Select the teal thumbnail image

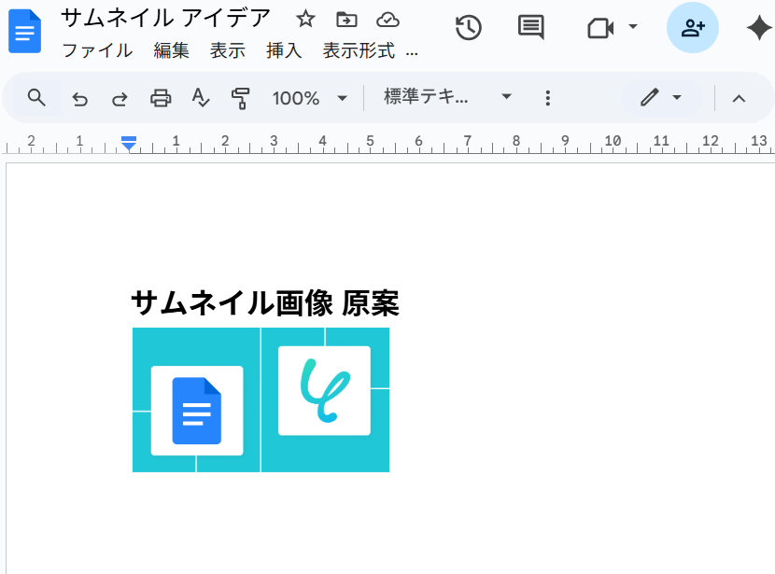click(x=261, y=399)
